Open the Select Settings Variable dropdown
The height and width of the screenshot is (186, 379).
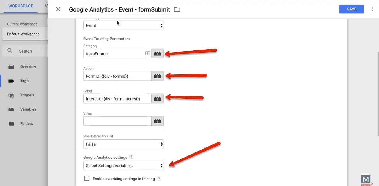coord(123,166)
